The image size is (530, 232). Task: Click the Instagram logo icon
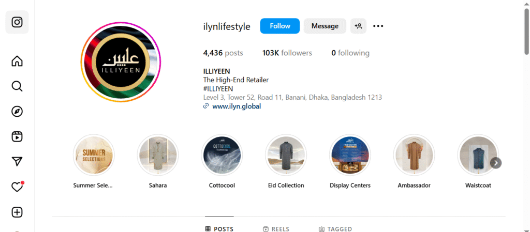point(17,22)
